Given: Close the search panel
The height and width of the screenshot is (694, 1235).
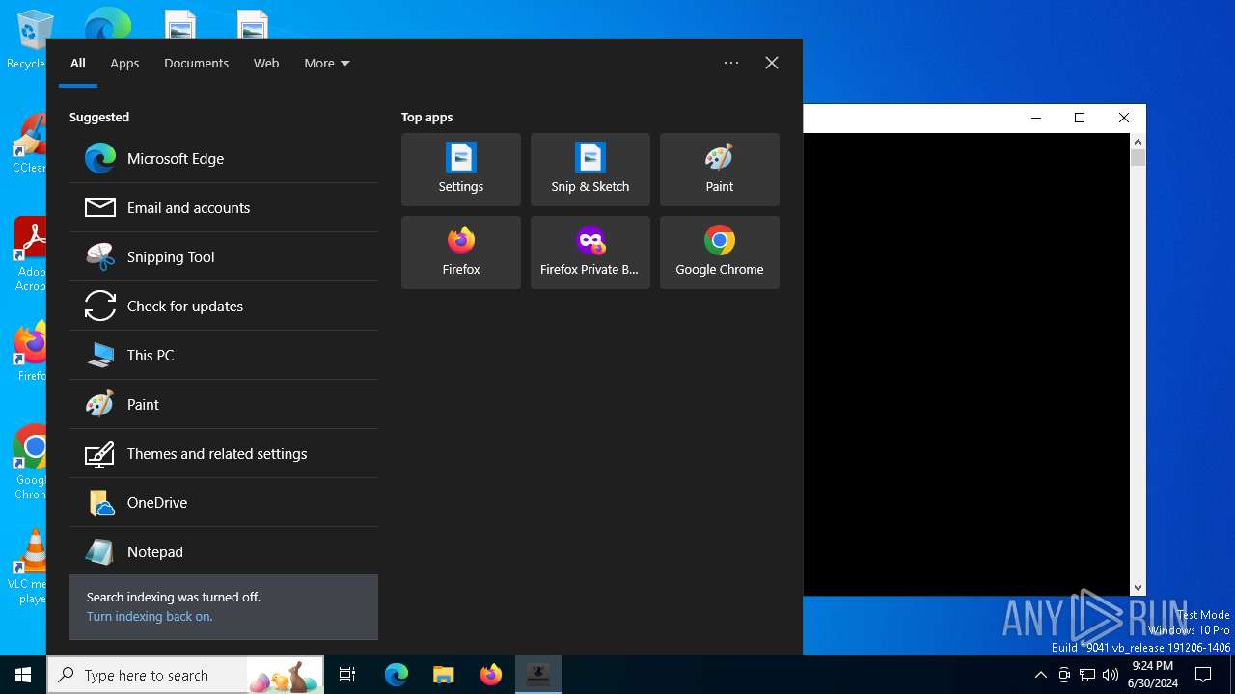Looking at the screenshot, I should [x=772, y=63].
